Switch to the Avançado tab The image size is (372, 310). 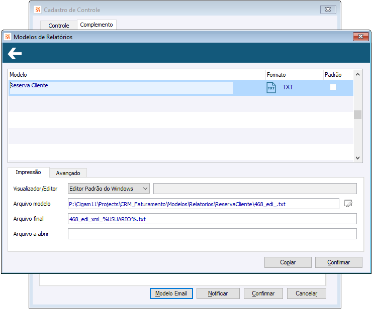pos(68,173)
